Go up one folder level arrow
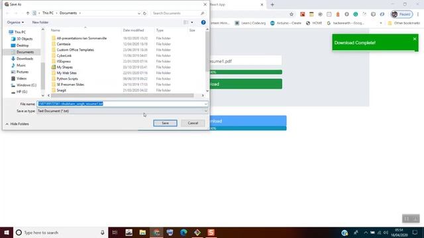This screenshot has width=424, height=238. coord(28,13)
